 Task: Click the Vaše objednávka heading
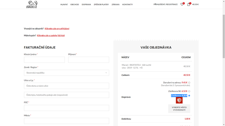coord(156,48)
